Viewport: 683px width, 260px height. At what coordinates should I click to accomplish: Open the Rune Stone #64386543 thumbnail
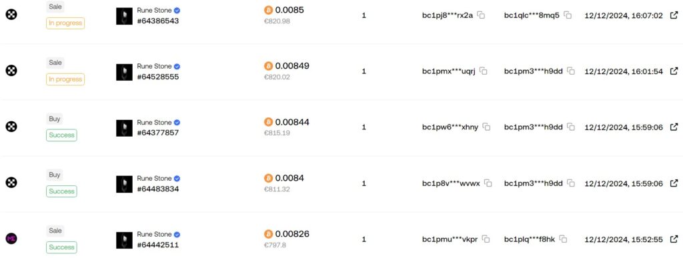[x=124, y=16]
